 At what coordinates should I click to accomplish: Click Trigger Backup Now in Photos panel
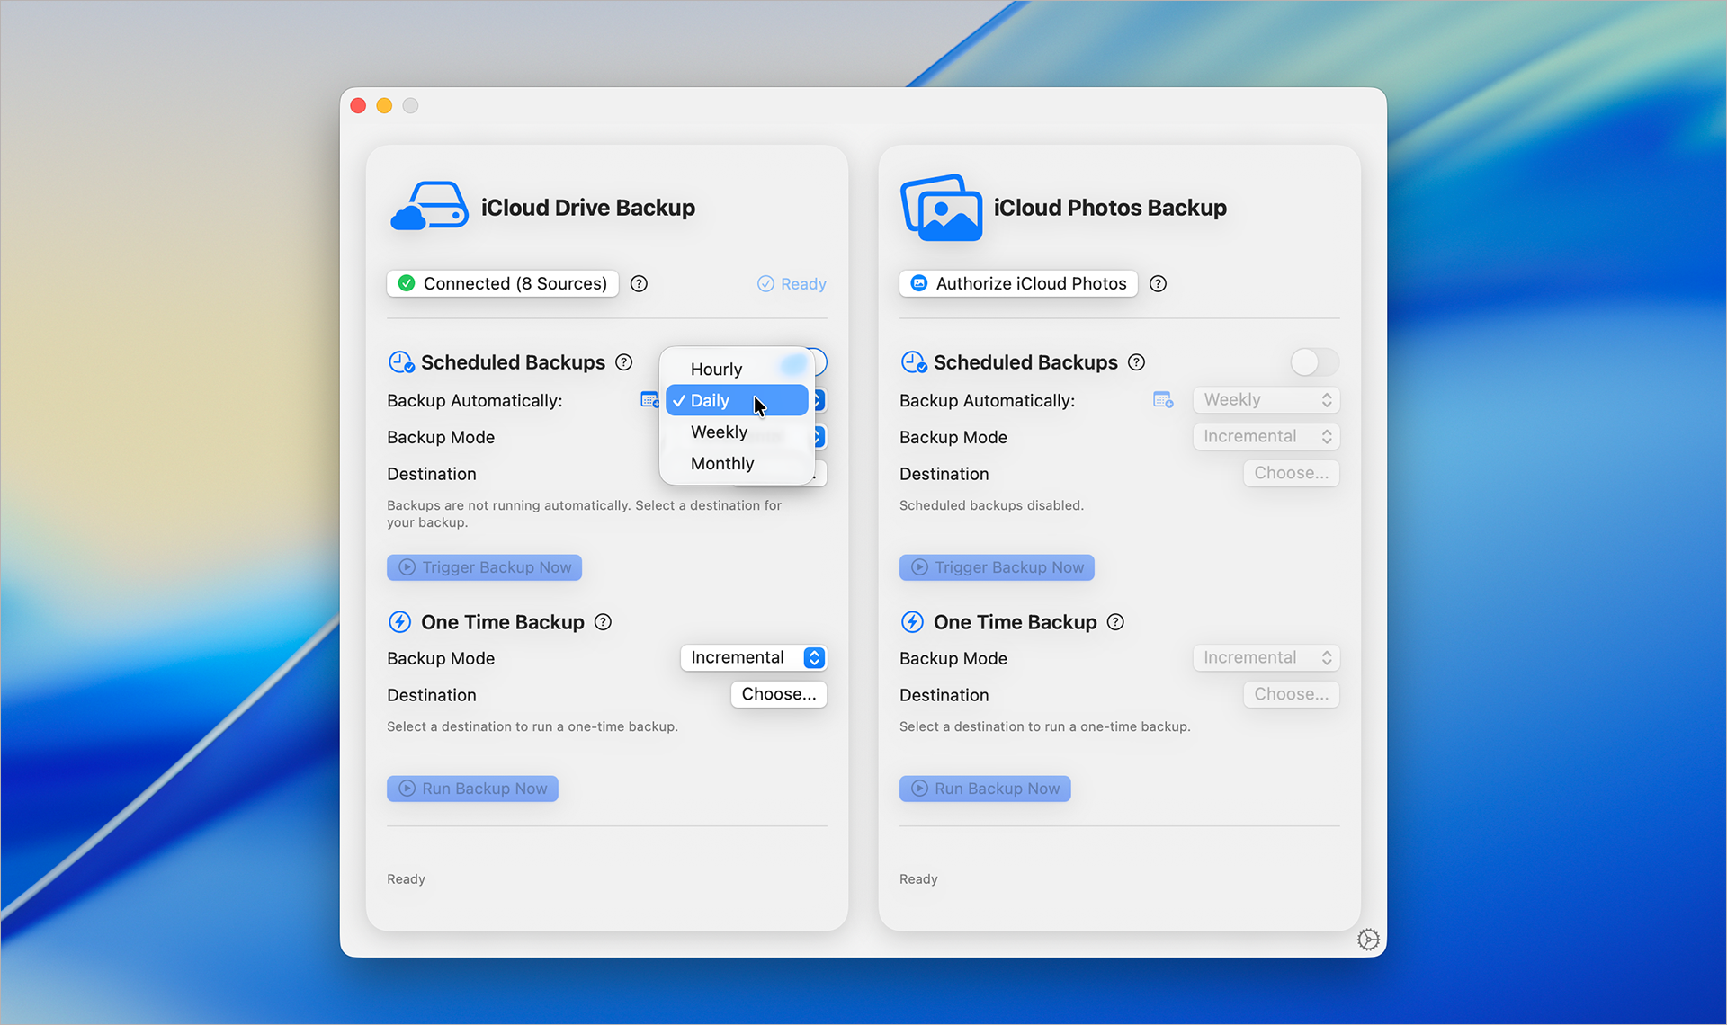click(x=997, y=567)
